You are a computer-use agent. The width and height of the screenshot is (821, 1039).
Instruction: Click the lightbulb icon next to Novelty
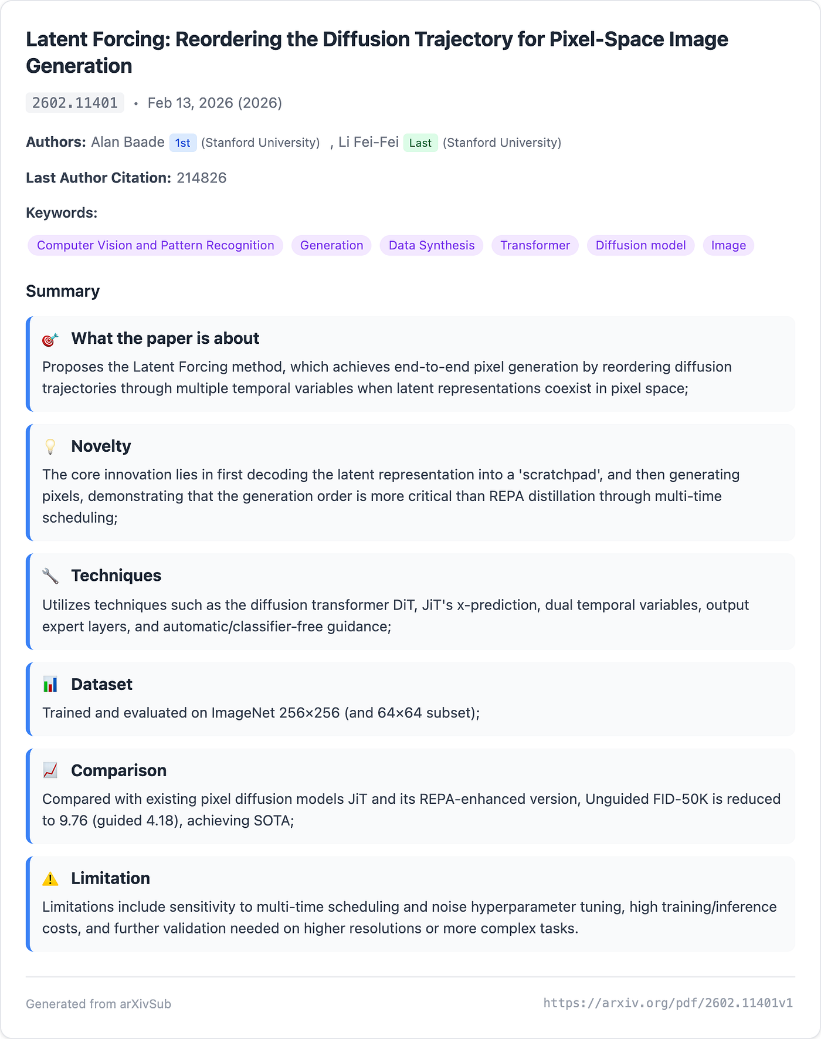(50, 446)
